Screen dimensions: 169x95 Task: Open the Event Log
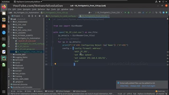point(160,91)
